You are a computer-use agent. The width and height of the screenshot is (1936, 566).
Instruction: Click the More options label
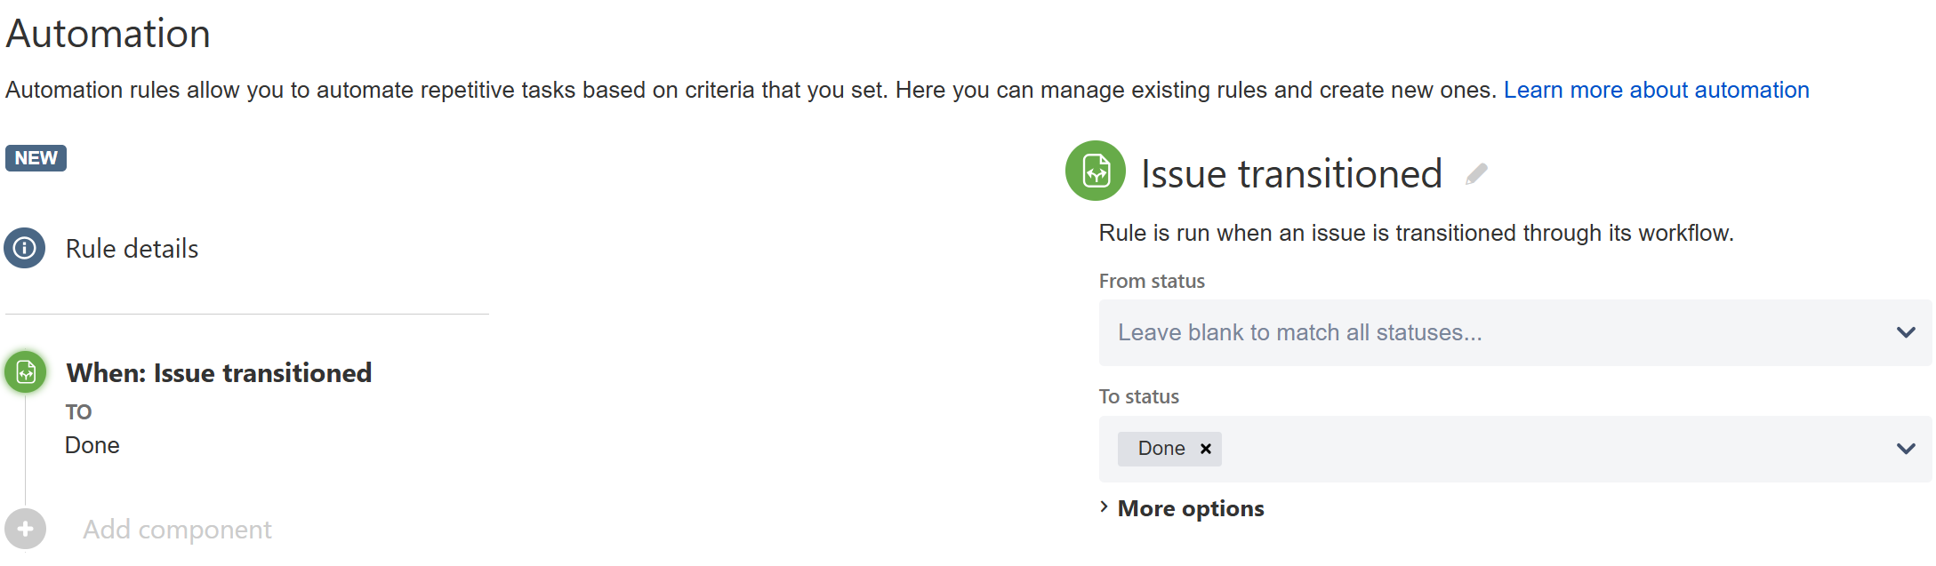(1190, 508)
